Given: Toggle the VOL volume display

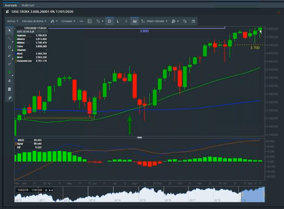Looking at the screenshot, I should pos(81,21).
